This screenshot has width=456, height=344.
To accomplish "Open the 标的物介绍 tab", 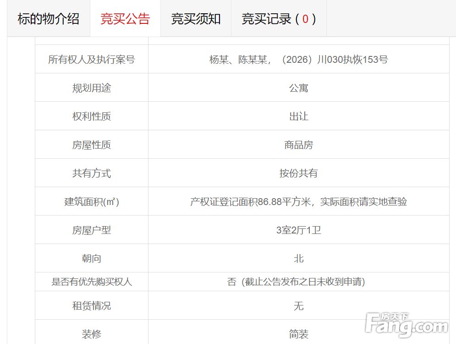I will click(49, 19).
